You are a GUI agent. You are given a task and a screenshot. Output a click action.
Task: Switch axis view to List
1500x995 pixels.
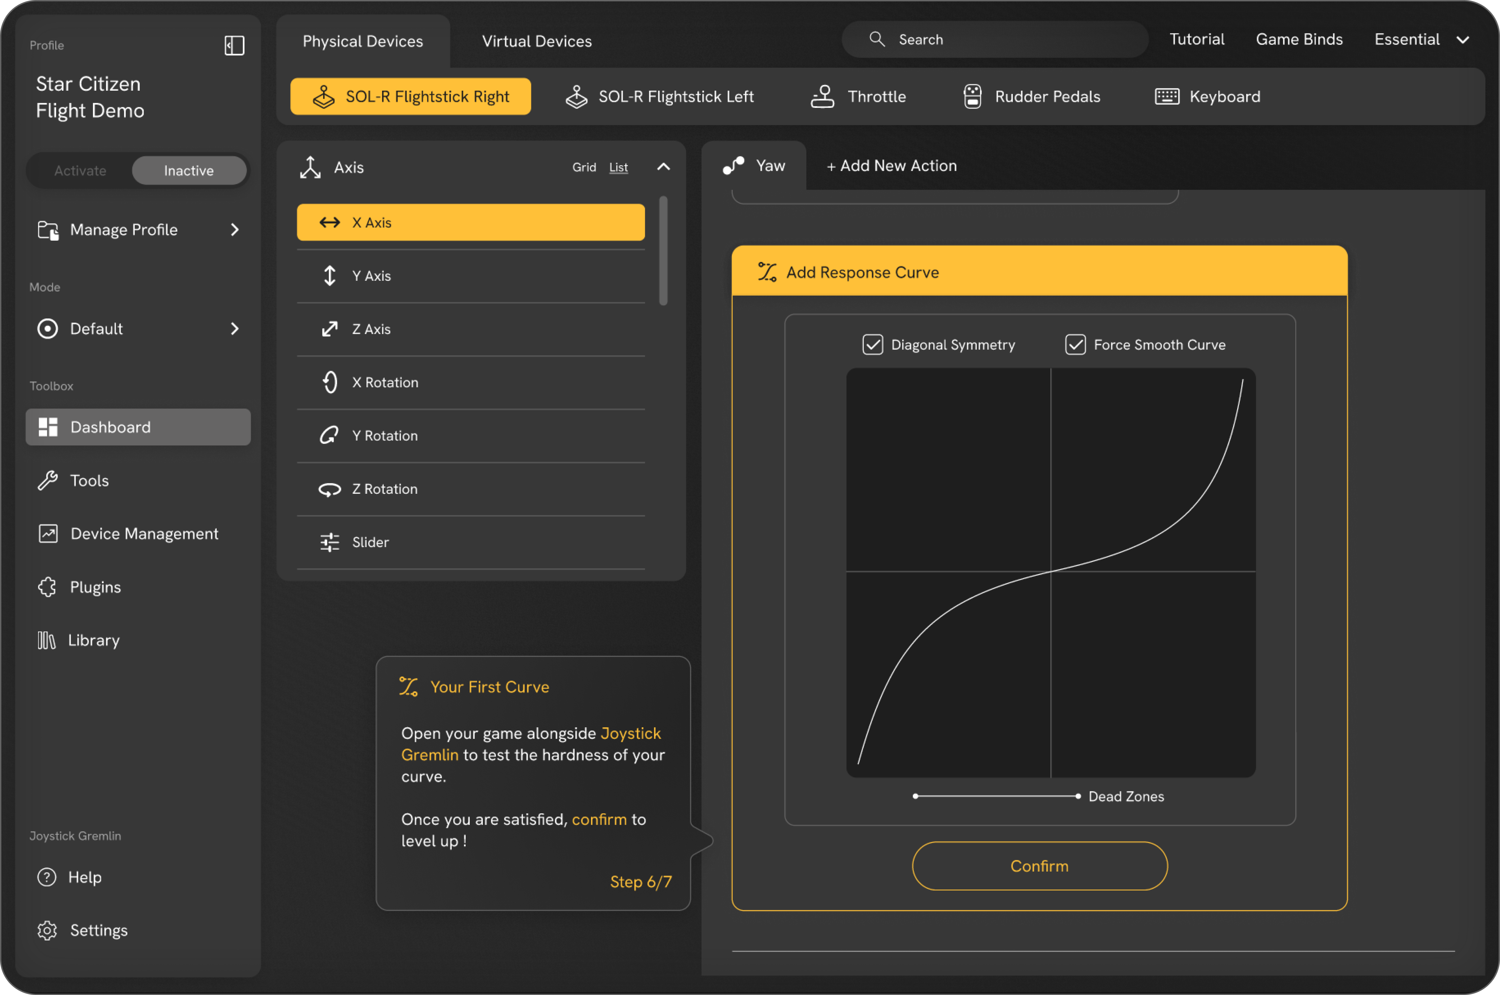(618, 168)
